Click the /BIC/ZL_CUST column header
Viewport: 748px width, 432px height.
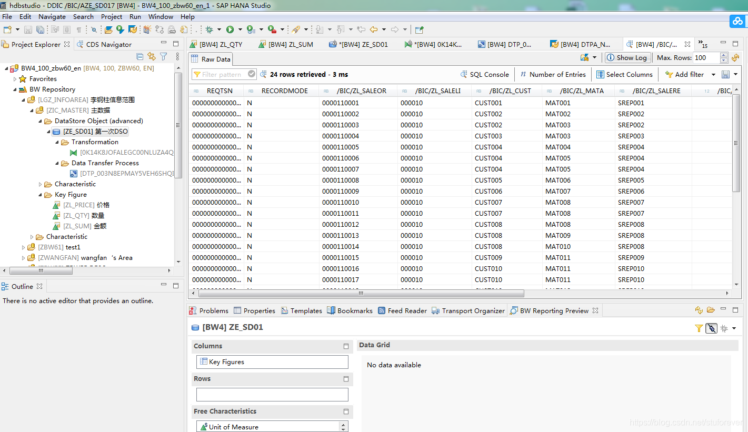point(507,91)
